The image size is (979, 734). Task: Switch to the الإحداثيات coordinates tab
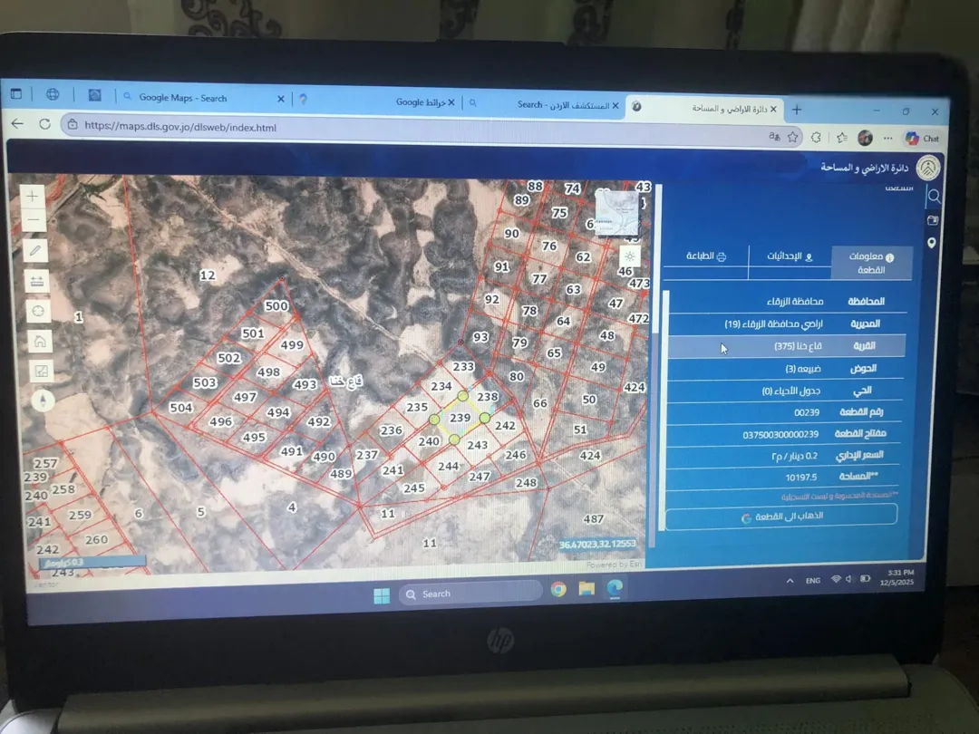pos(790,256)
